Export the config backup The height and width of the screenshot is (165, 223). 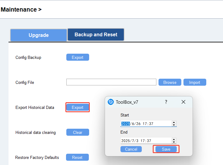pyautogui.click(x=78, y=57)
